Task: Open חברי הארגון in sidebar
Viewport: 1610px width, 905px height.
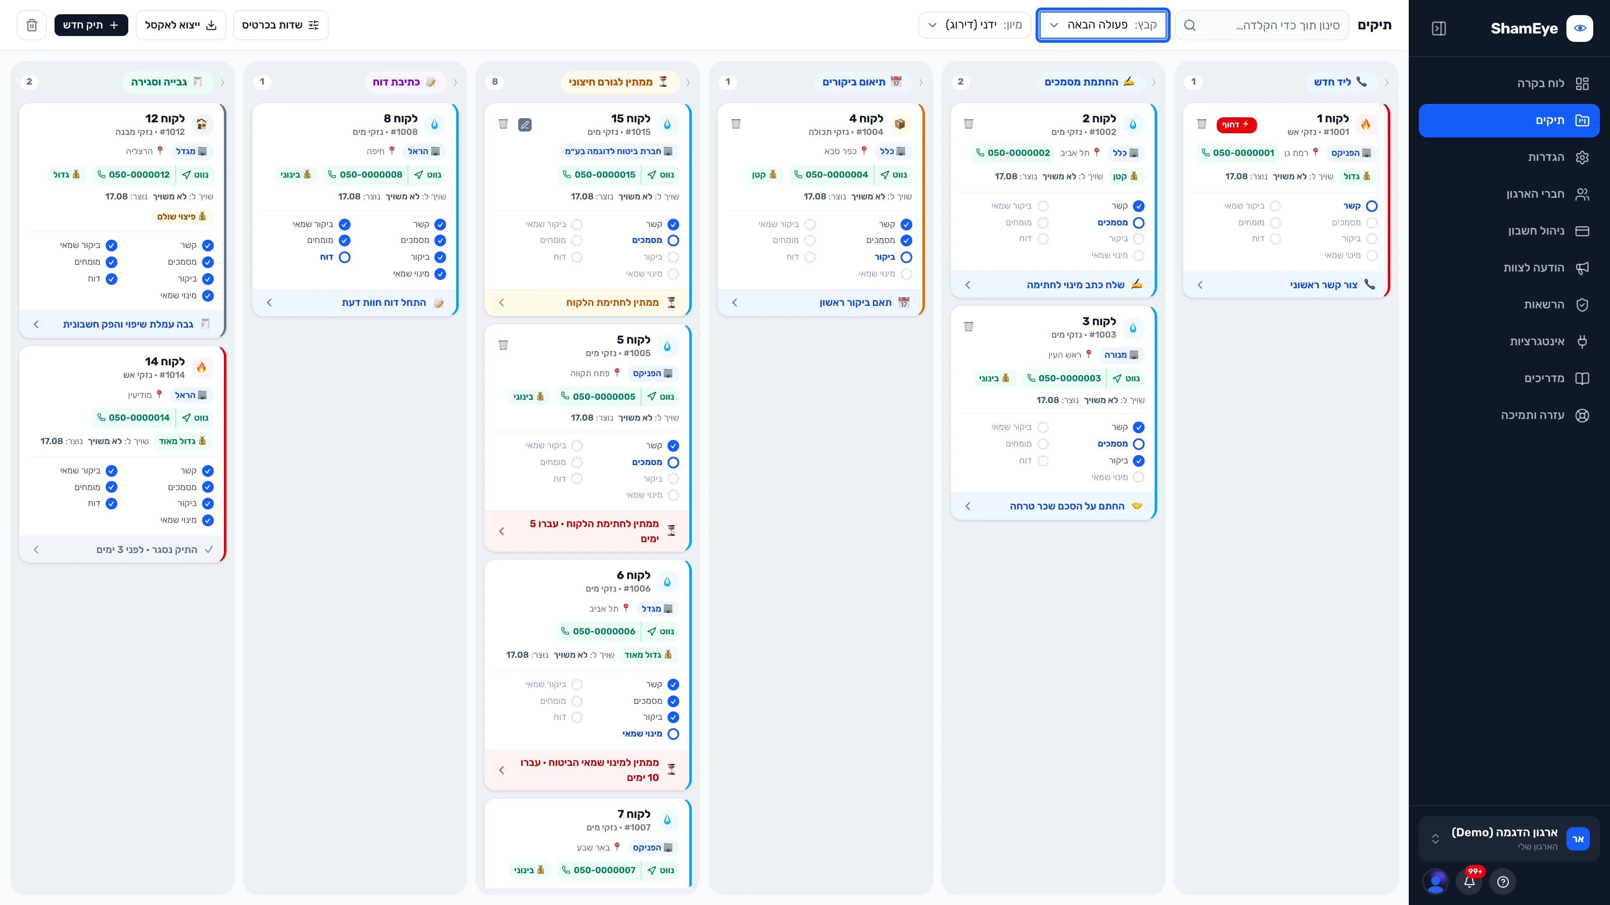Action: (1509, 194)
